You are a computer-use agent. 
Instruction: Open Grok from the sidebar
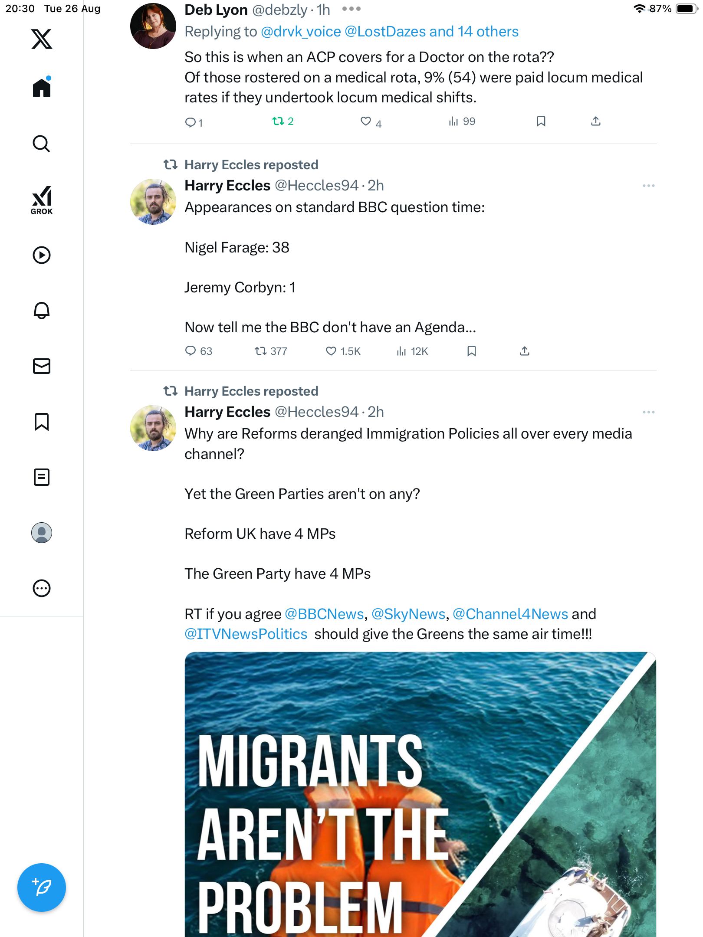click(42, 200)
